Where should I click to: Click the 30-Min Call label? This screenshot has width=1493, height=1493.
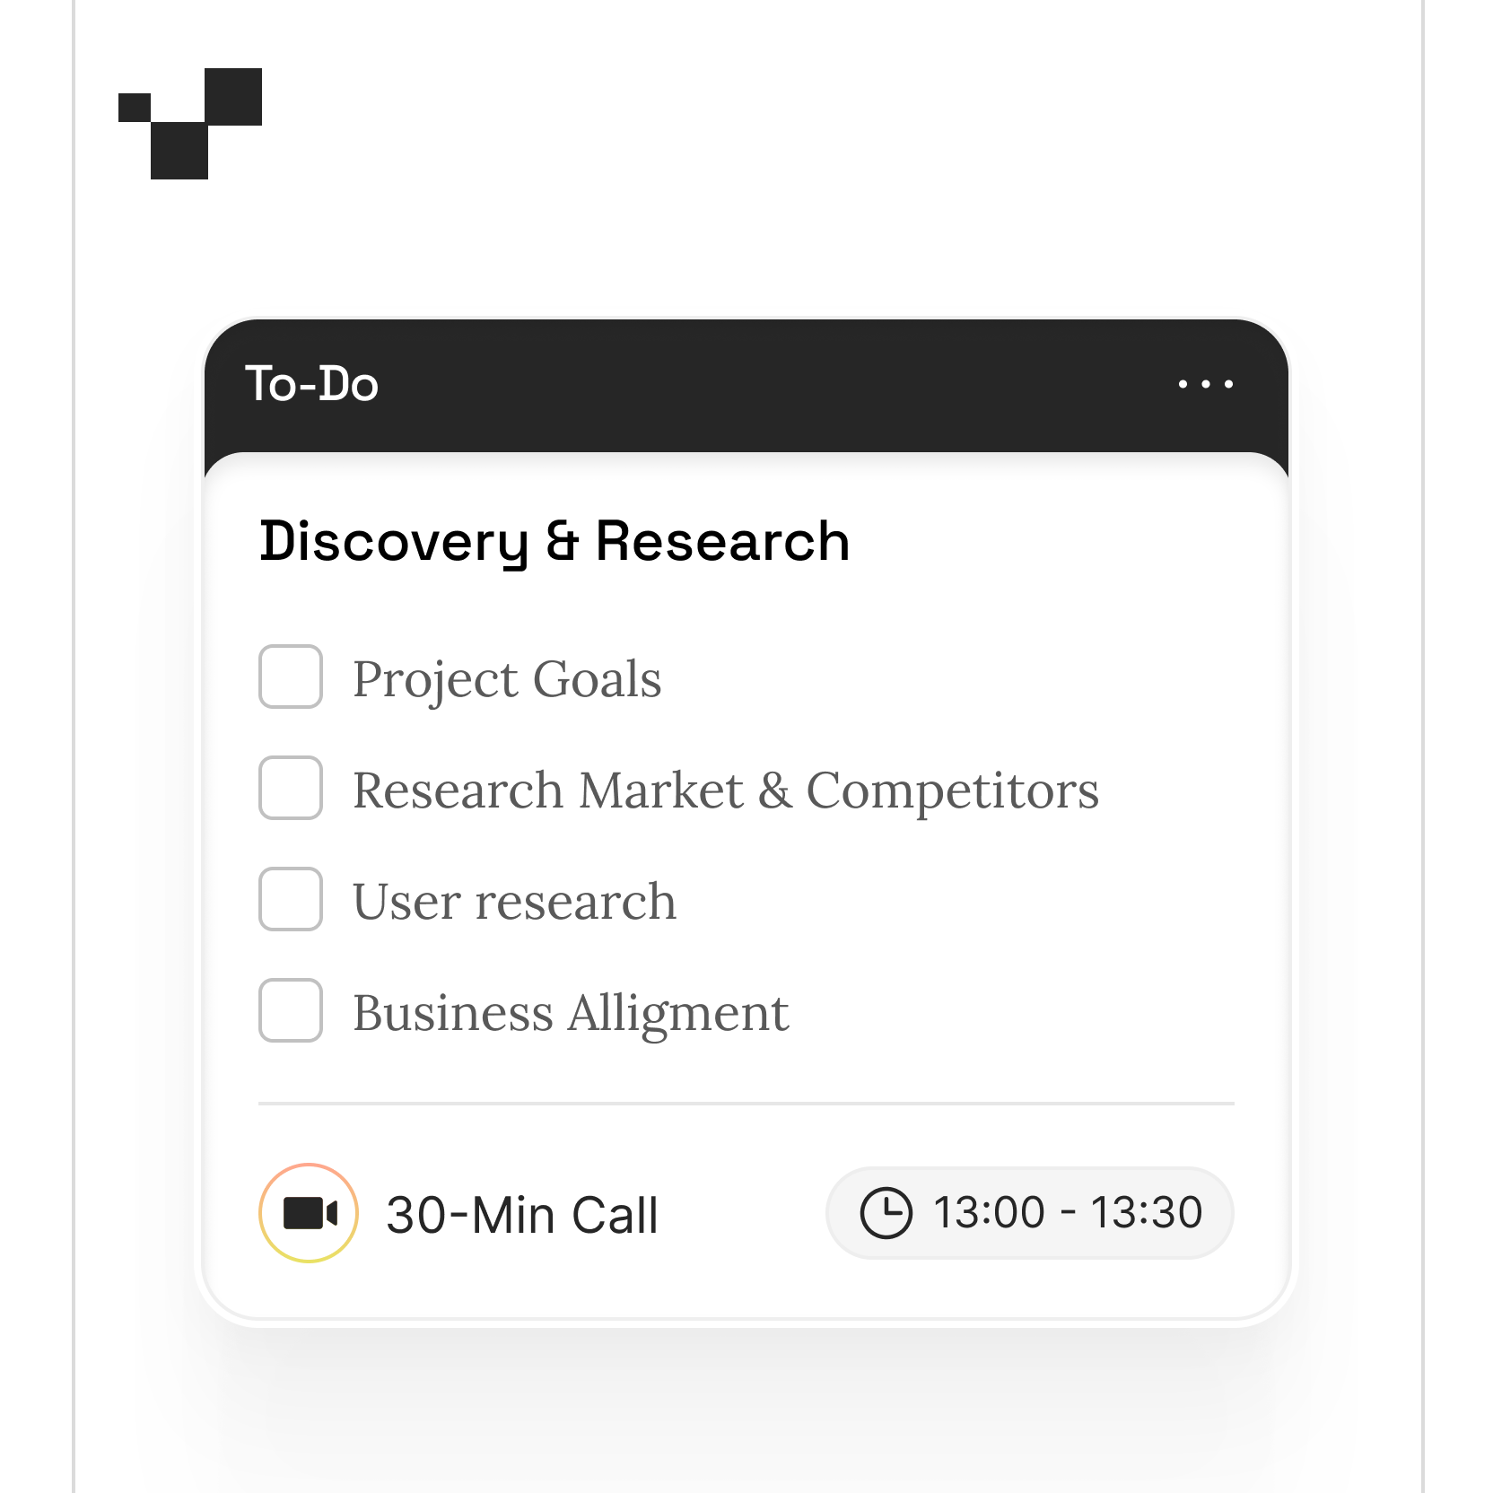tap(522, 1215)
